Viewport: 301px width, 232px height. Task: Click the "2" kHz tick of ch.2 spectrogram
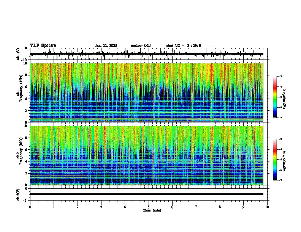point(27,173)
